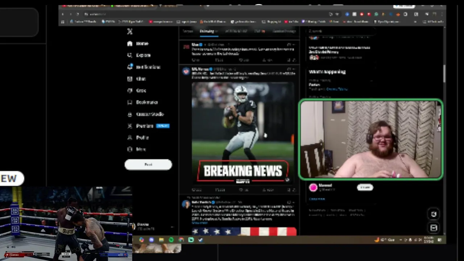Switch to the first browser tab
Viewport: 464px width, 261px height.
[84, 6]
